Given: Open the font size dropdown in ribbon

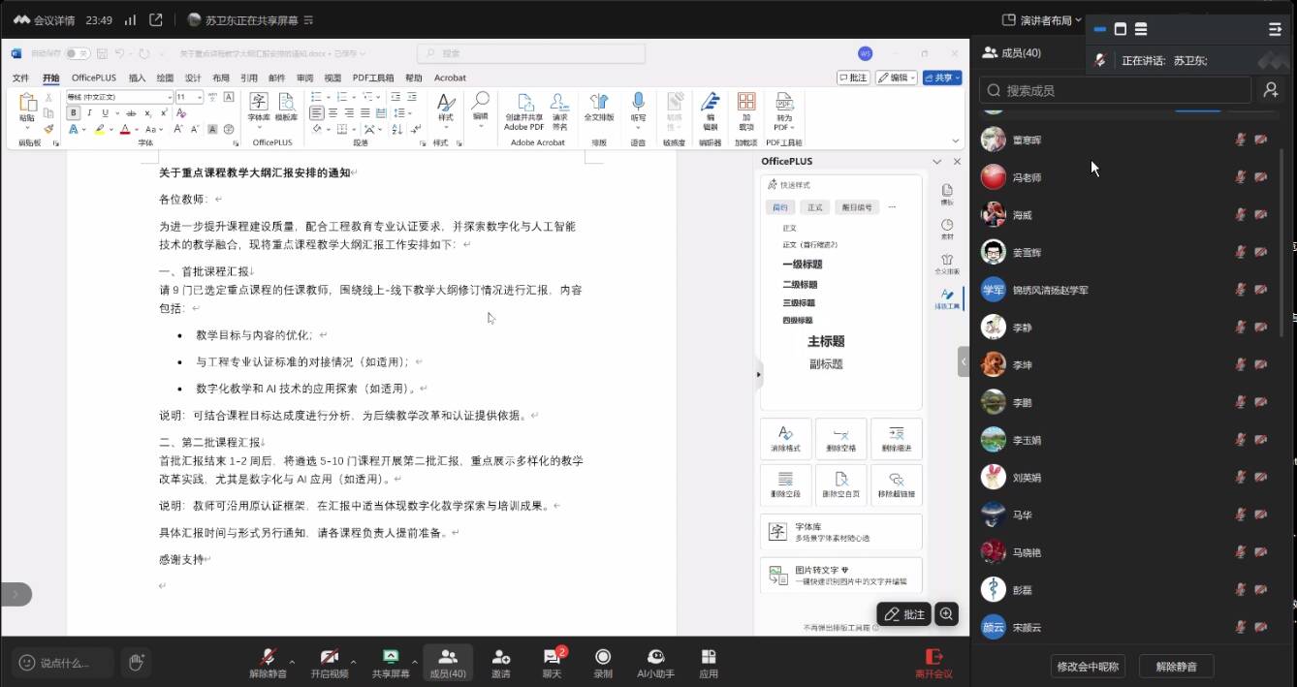Looking at the screenshot, I should [199, 97].
